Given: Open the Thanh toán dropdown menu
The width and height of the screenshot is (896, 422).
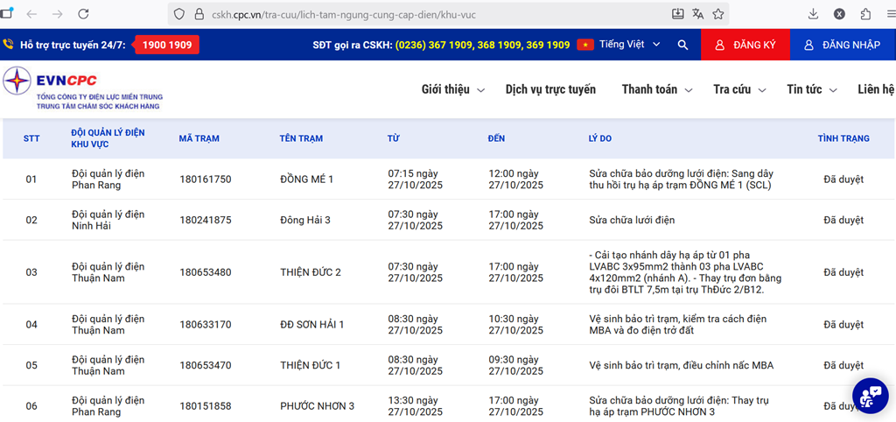Looking at the screenshot, I should (x=656, y=89).
